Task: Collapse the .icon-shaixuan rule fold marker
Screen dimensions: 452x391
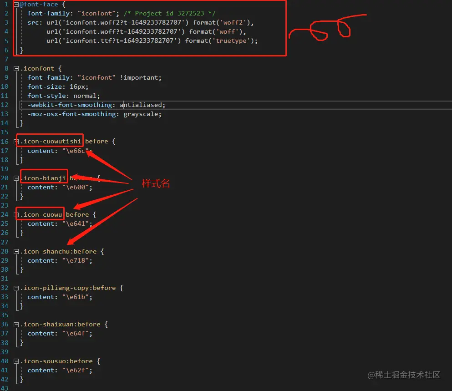Action: tap(16, 325)
